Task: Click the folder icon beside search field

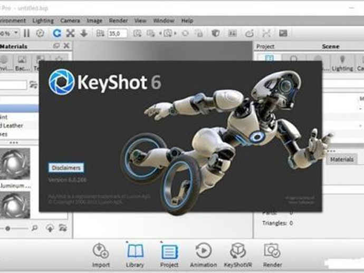Action: point(33,85)
